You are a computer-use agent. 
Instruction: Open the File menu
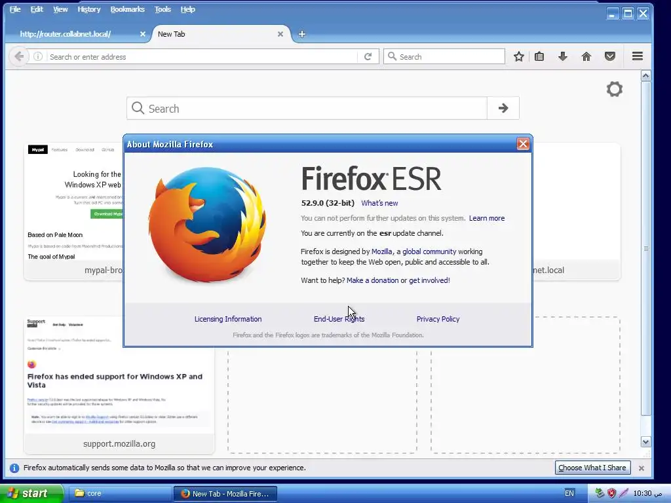pos(15,9)
